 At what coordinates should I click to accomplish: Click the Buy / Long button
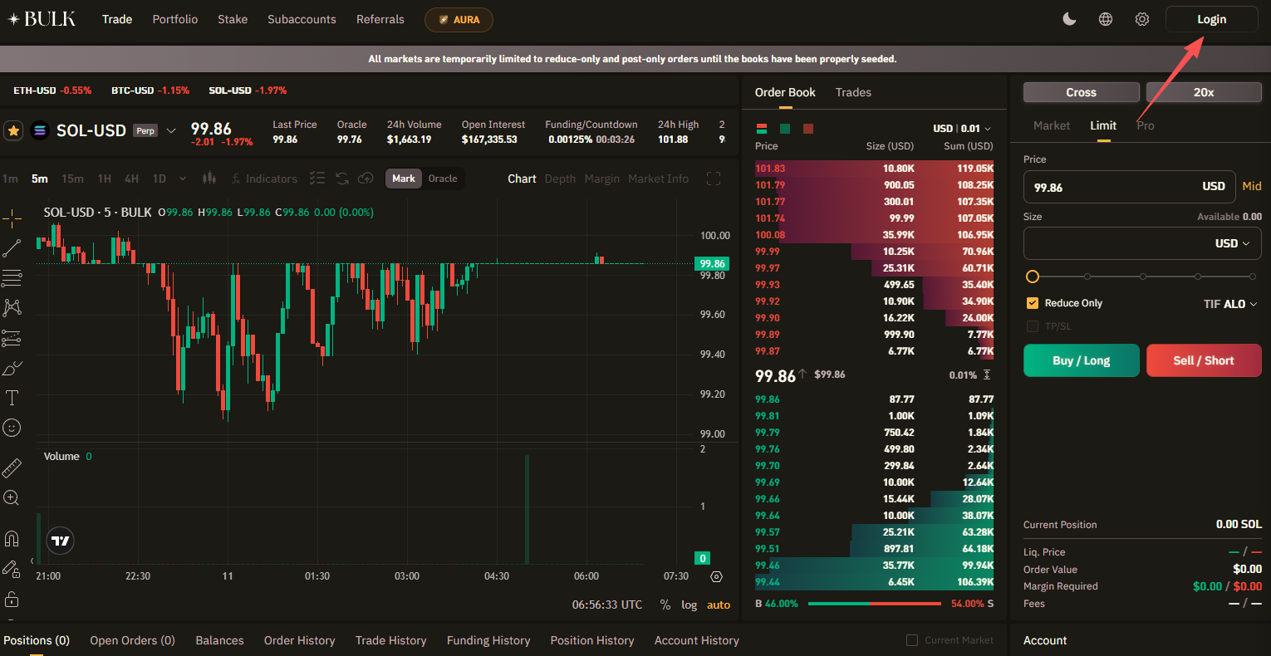(1081, 360)
